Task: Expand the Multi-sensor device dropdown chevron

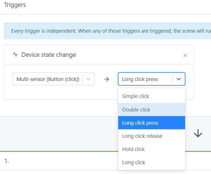Action: click(x=88, y=79)
